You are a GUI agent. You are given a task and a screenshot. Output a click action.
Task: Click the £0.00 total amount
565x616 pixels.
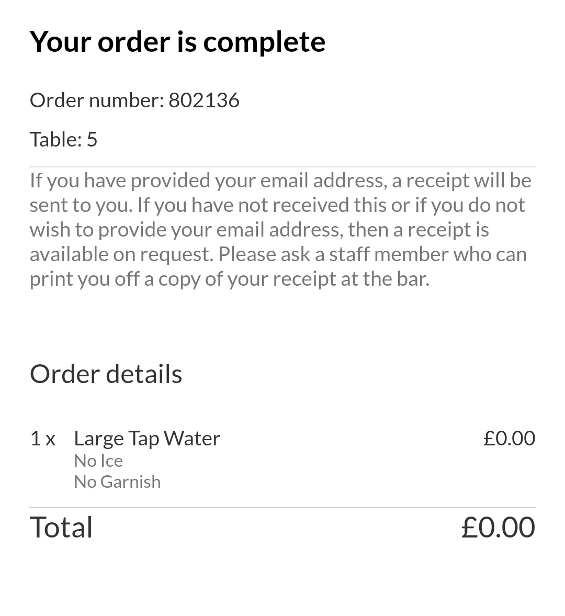coord(498,527)
